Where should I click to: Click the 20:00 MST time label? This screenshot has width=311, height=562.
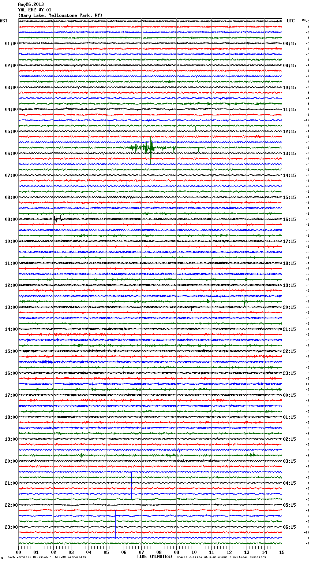11,461
